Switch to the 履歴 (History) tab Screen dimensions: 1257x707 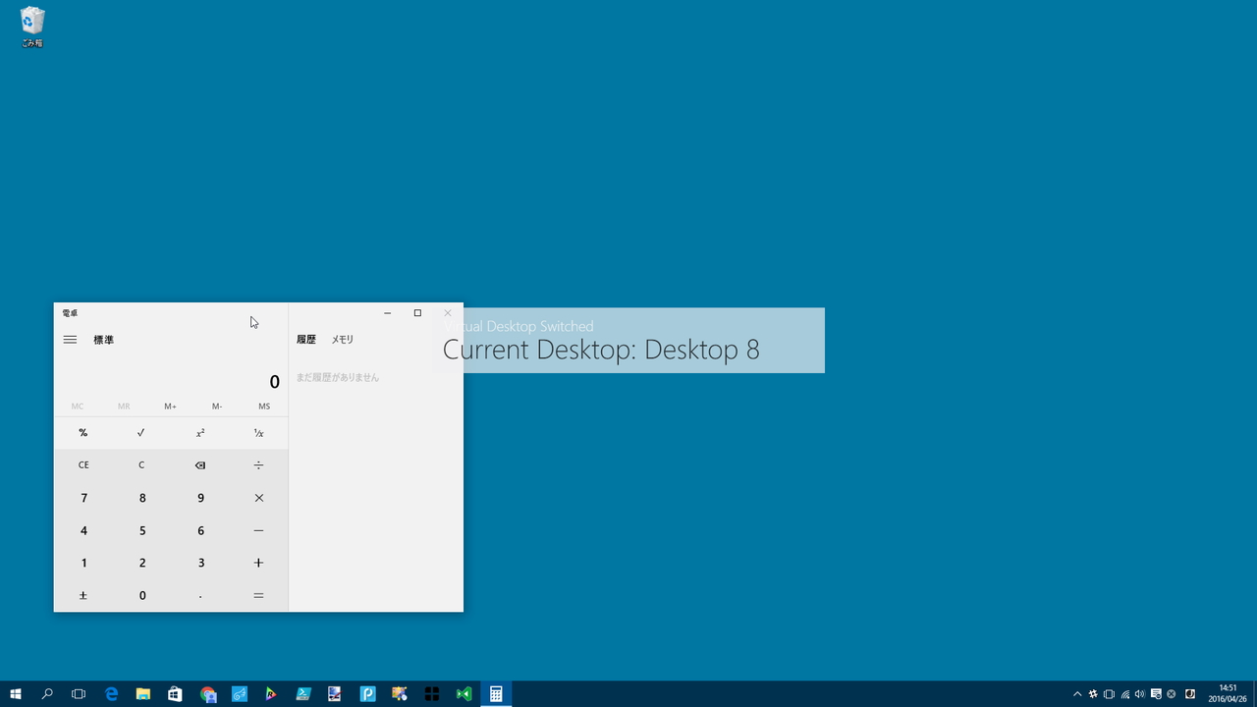point(306,340)
